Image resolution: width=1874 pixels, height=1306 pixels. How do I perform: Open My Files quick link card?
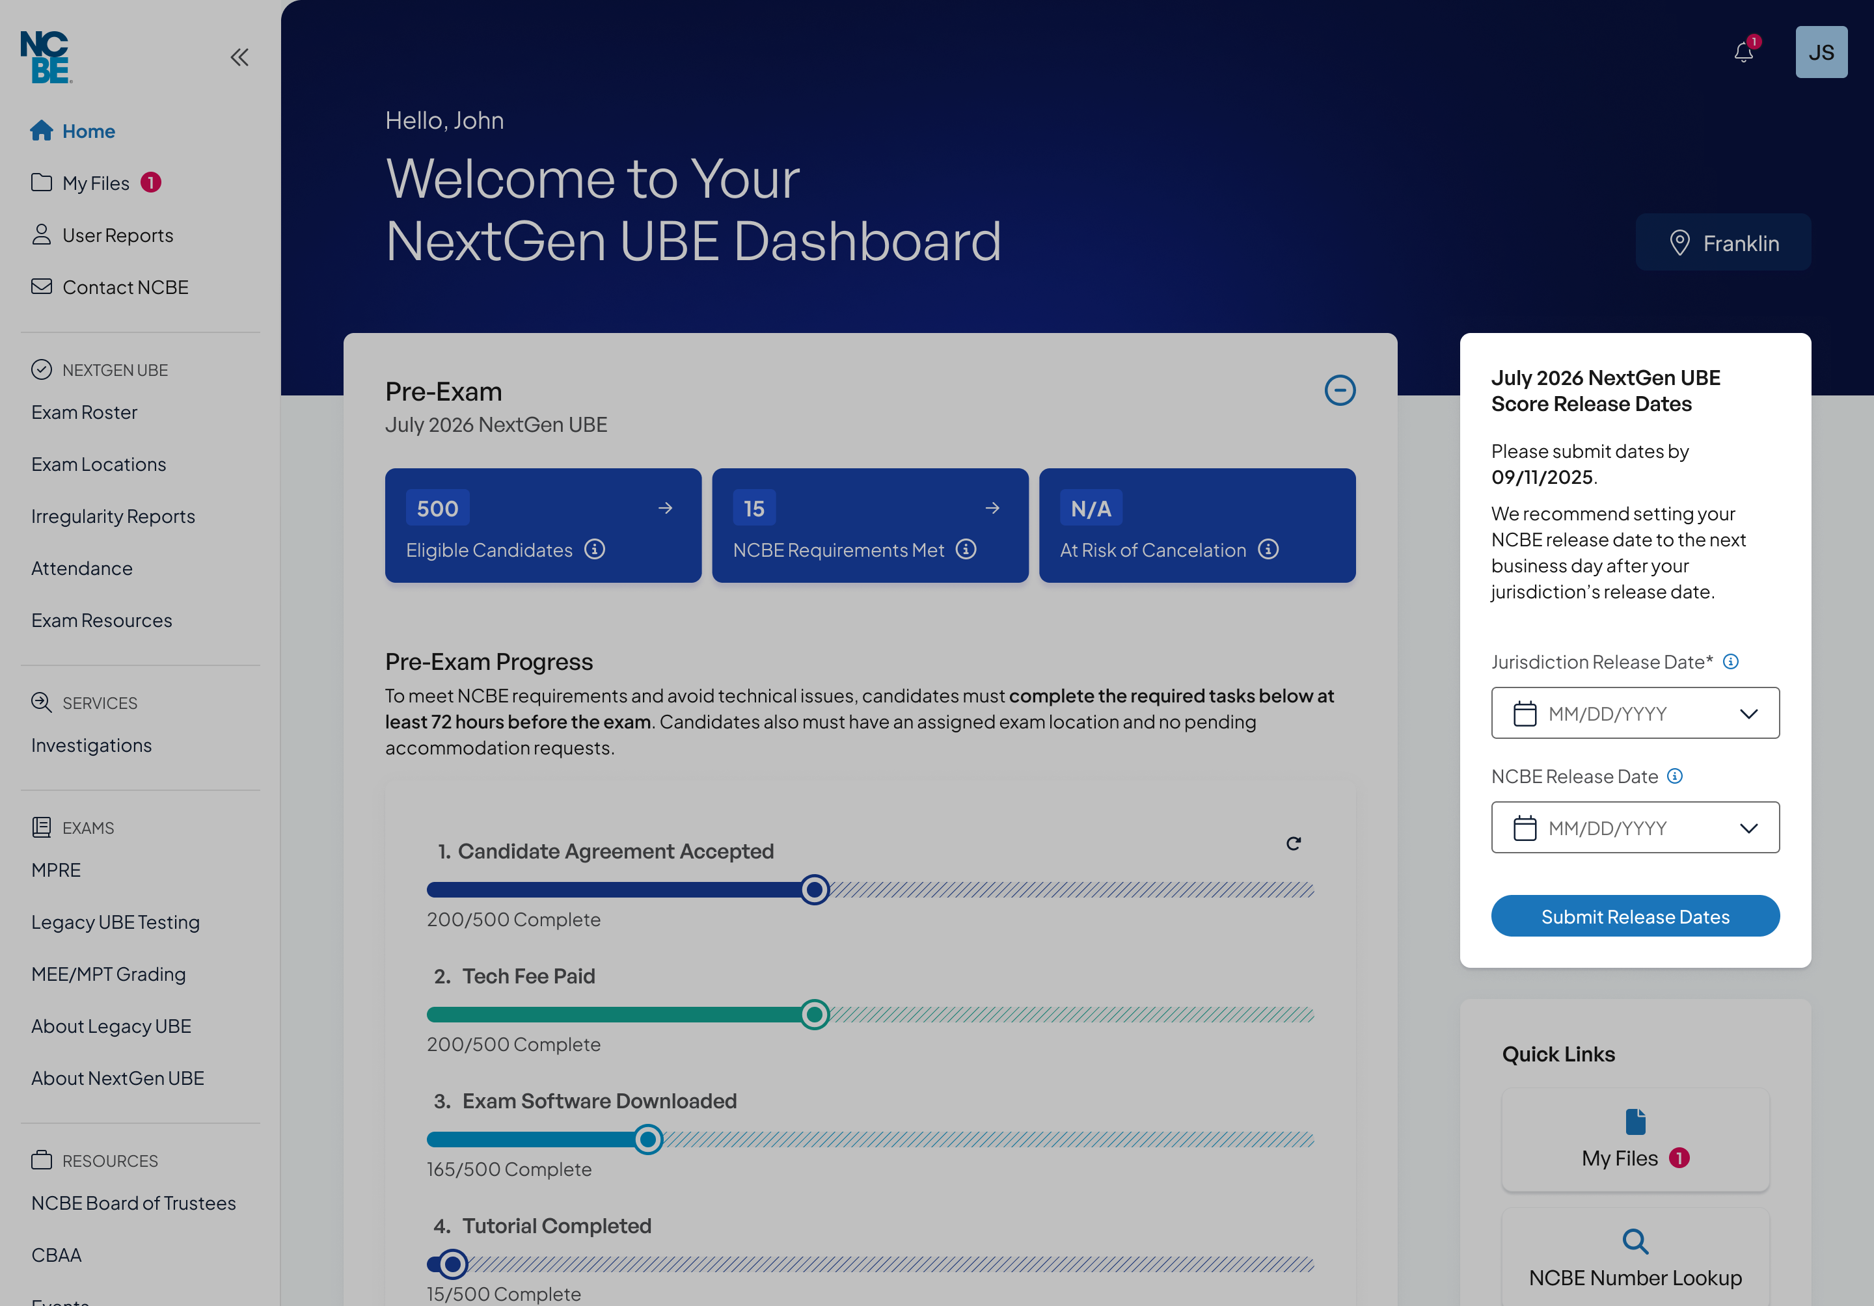(1635, 1139)
